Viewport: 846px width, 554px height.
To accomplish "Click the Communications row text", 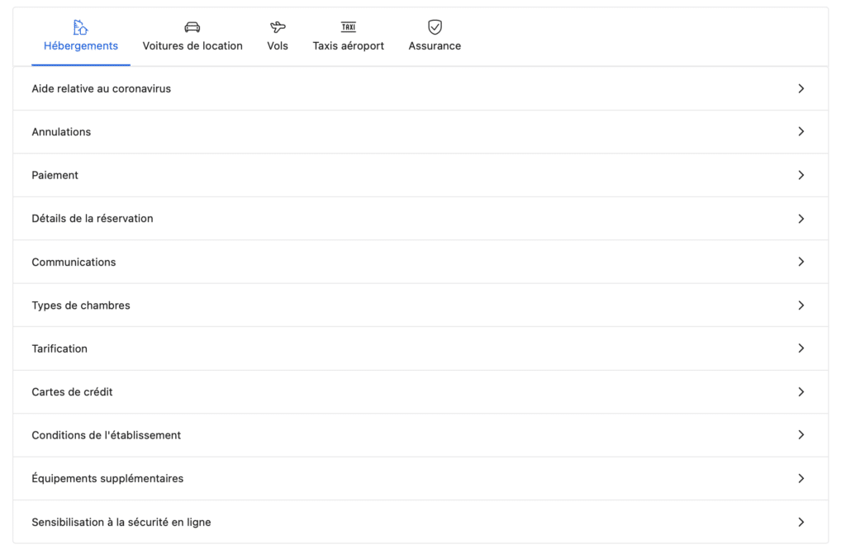I will 74,262.
